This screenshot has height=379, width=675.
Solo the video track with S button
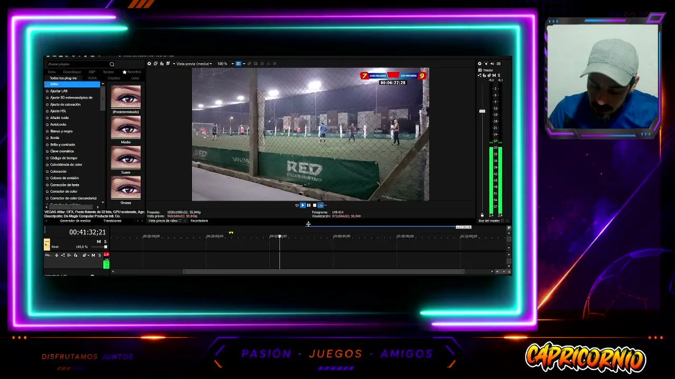coord(105,242)
